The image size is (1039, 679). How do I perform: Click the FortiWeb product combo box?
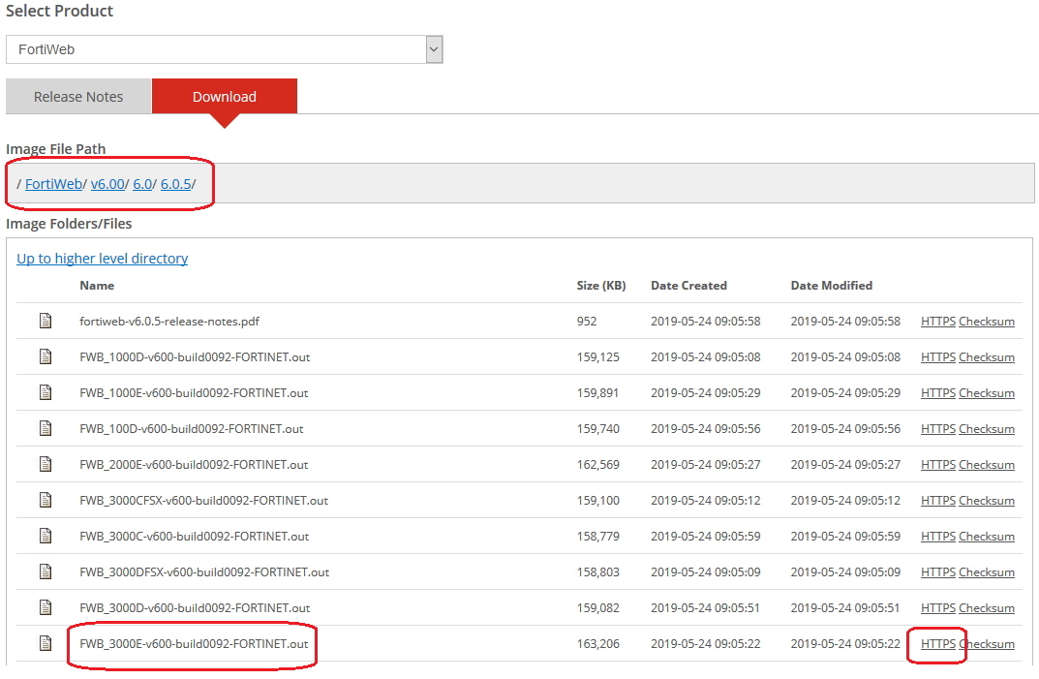224,49
